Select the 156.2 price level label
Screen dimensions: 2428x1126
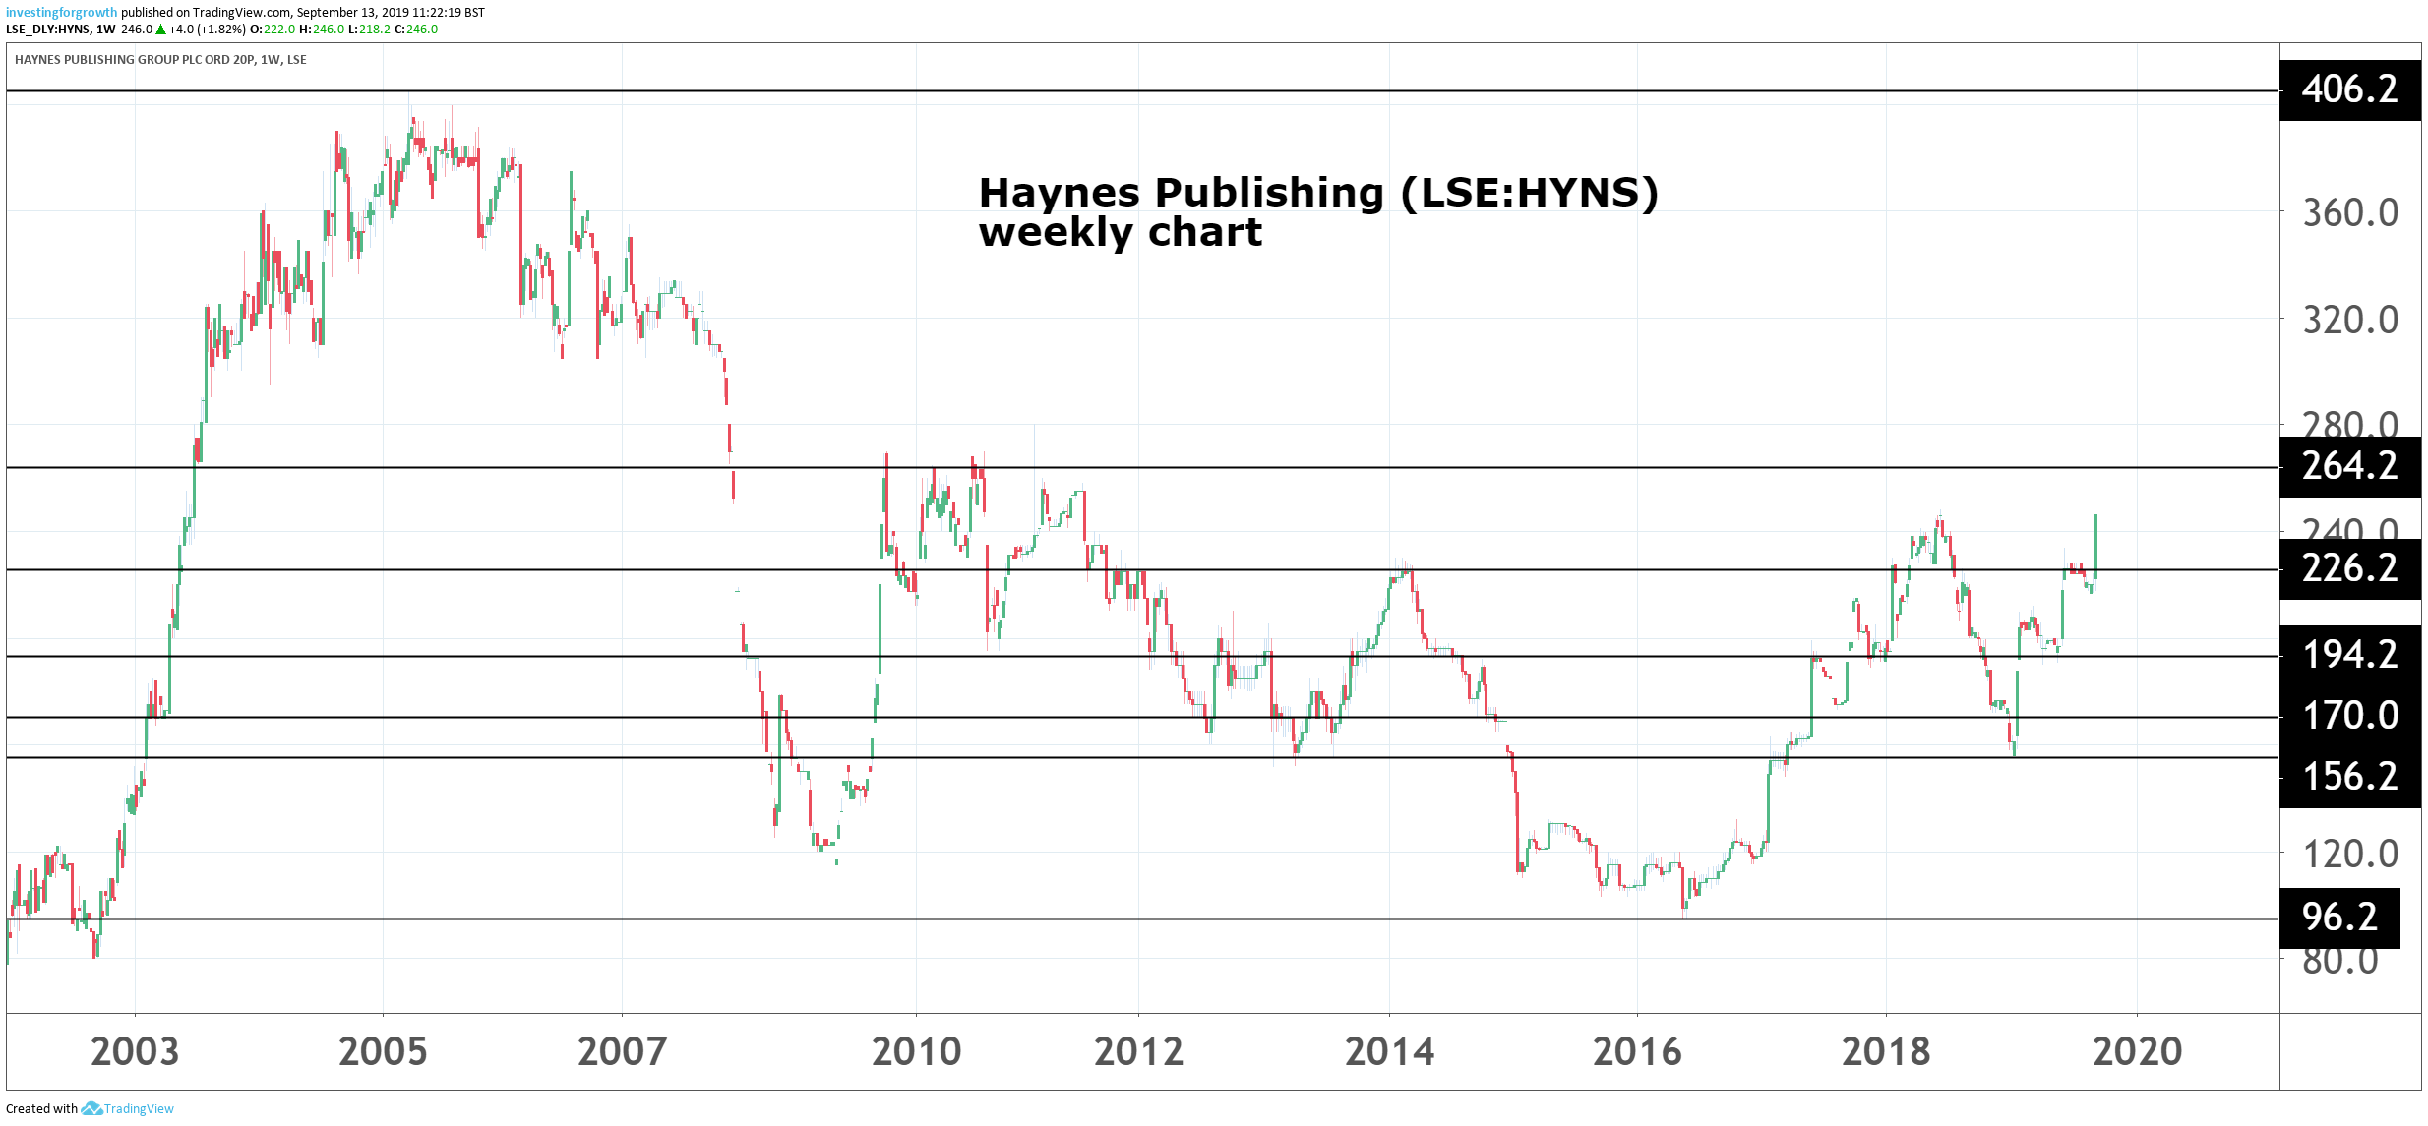2349,777
